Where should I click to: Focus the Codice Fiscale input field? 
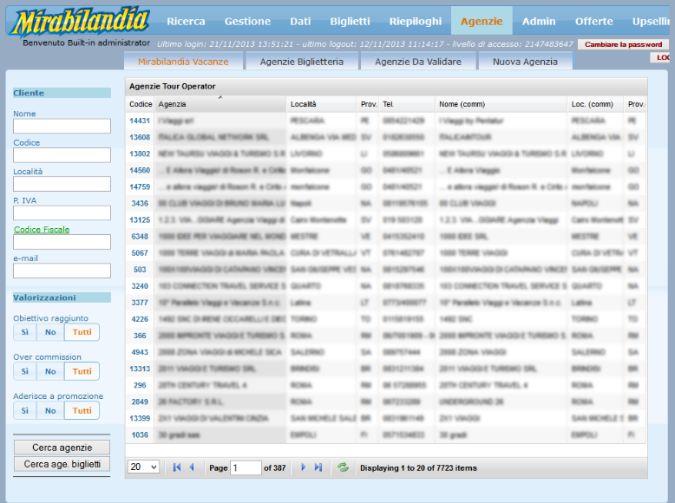point(62,242)
